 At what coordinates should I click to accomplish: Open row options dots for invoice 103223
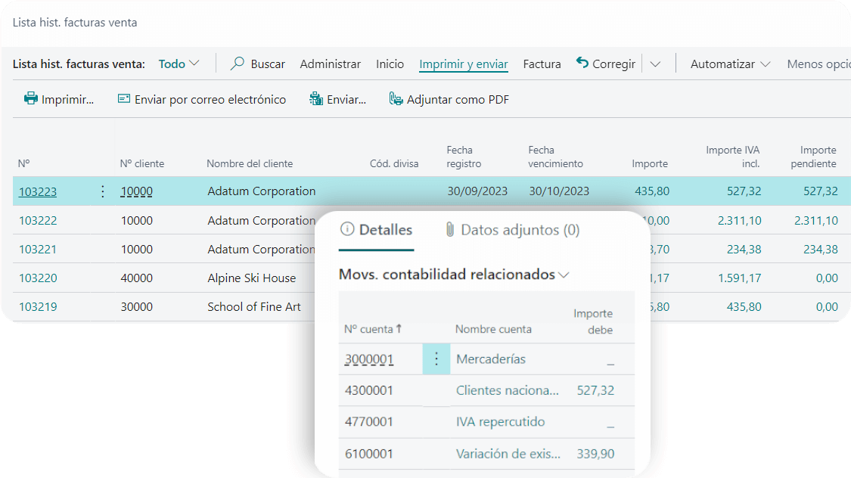pos(103,191)
